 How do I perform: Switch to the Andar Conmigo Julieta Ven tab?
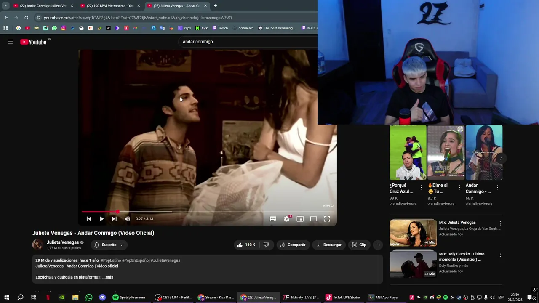pos(43,6)
